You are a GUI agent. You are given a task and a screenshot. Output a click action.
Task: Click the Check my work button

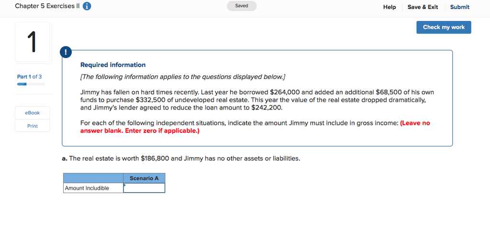coord(444,27)
